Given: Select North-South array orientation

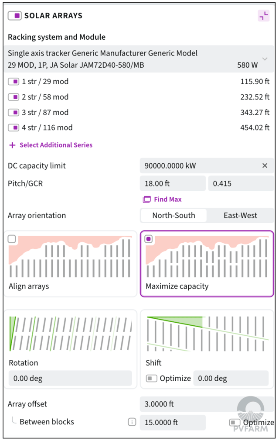Looking at the screenshot, I should (x=174, y=215).
